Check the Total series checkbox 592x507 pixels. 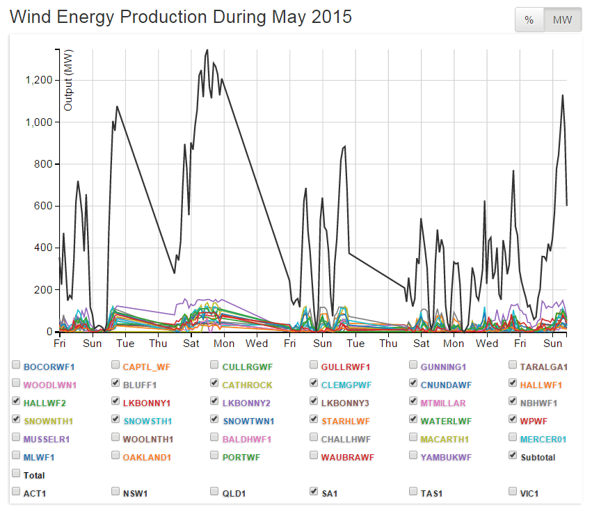tap(16, 474)
